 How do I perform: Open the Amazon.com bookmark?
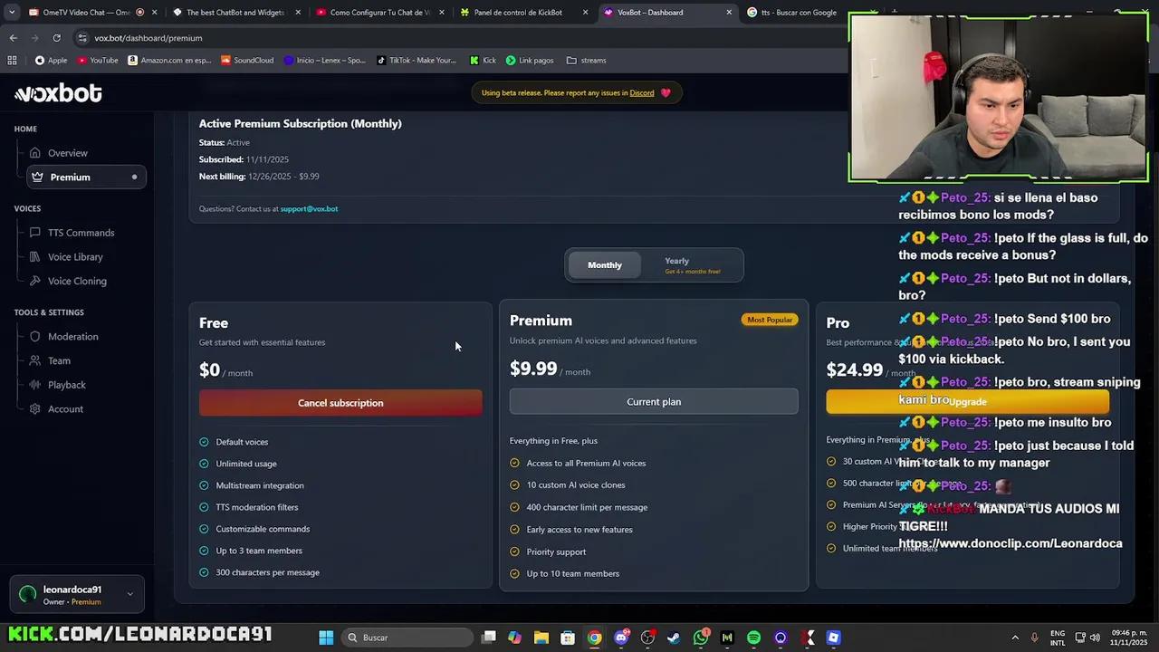point(169,61)
